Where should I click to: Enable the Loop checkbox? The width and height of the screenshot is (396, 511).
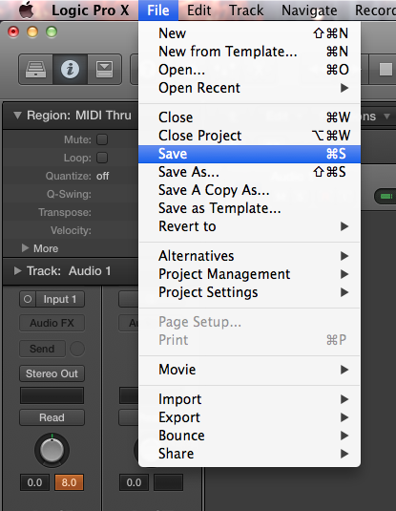(102, 158)
